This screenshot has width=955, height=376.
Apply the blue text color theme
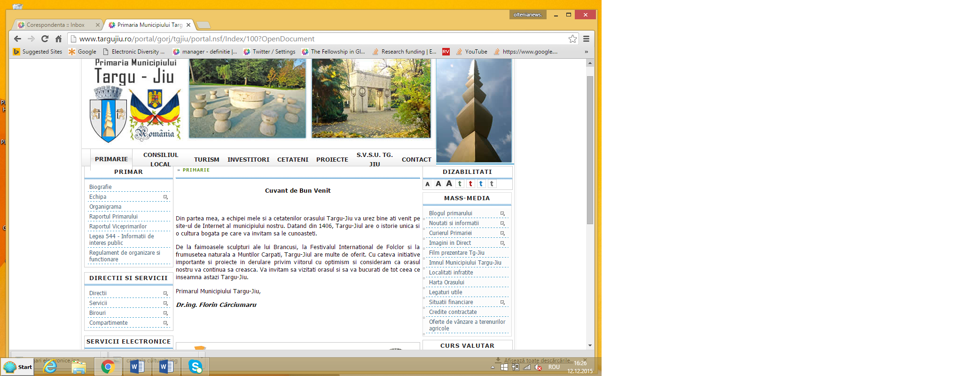pyautogui.click(x=481, y=184)
